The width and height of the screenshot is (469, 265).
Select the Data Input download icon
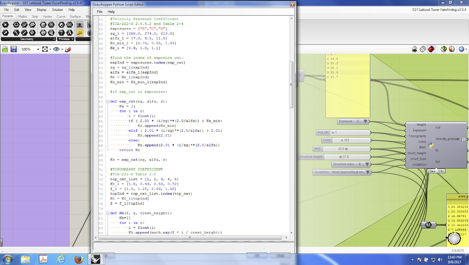(80, 25)
